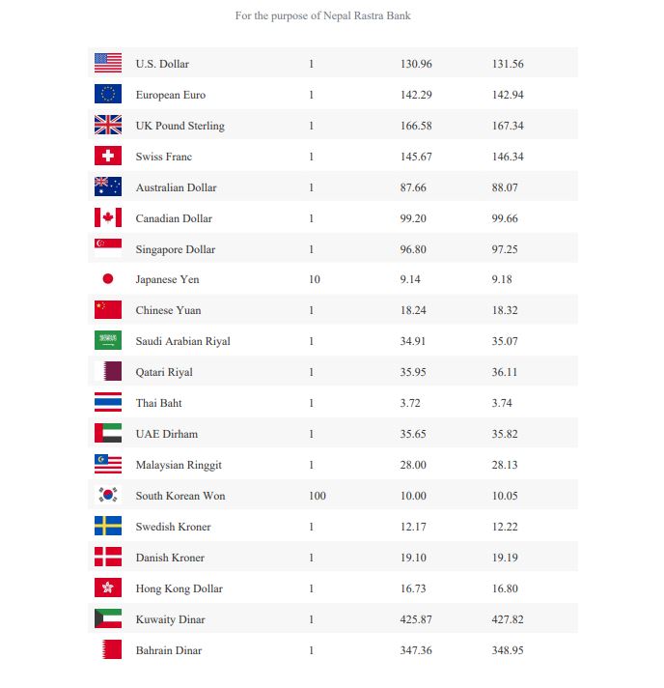Image resolution: width=664 pixels, height=688 pixels.
Task: Select the Canadian maple leaf flag
Action: point(108,217)
